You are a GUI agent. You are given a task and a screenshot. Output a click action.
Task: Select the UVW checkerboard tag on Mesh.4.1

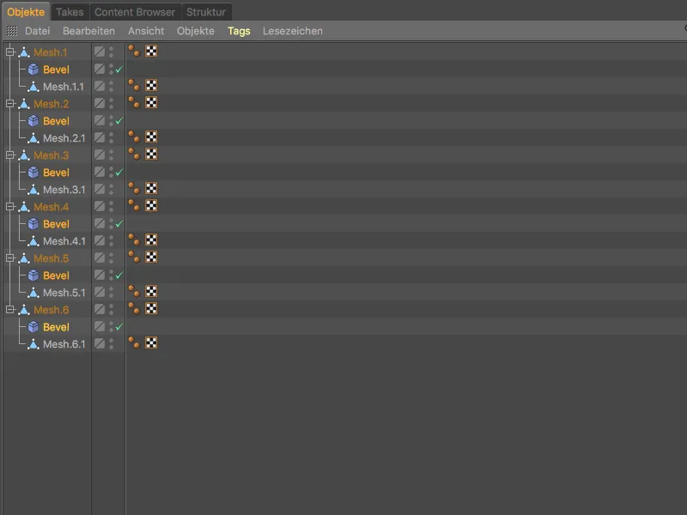(x=151, y=240)
